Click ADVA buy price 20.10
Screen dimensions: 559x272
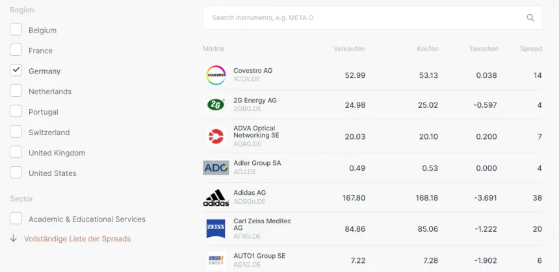[428, 137]
